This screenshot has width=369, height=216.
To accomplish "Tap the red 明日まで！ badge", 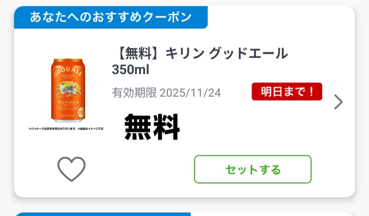I will click(x=287, y=91).
